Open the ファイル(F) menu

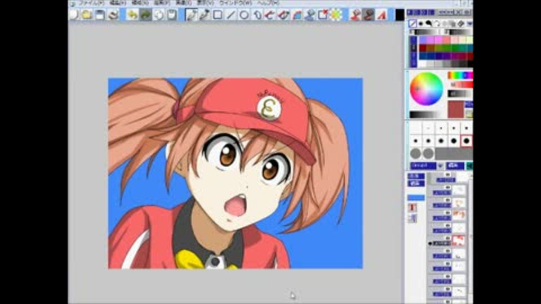(x=91, y=3)
